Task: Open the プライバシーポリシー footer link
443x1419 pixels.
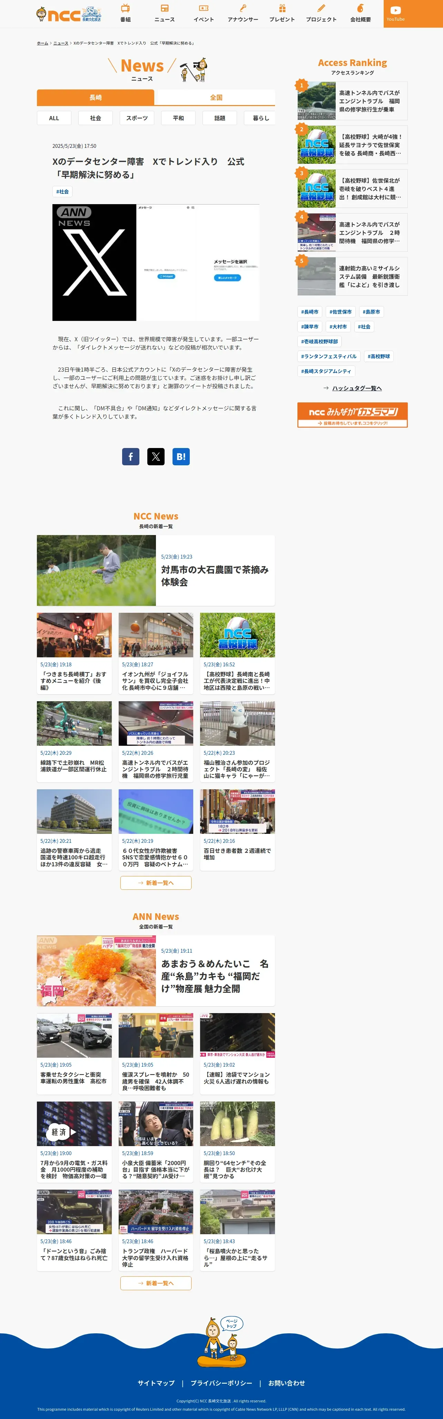Action: [221, 1383]
